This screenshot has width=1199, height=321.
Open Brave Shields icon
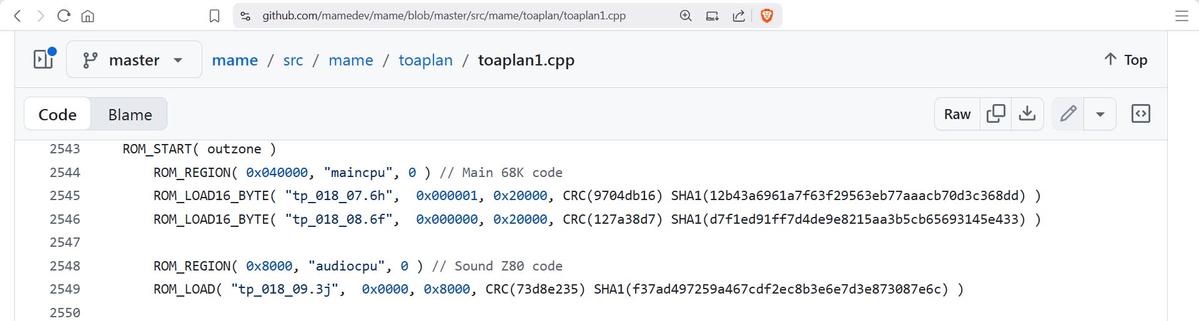tap(767, 16)
